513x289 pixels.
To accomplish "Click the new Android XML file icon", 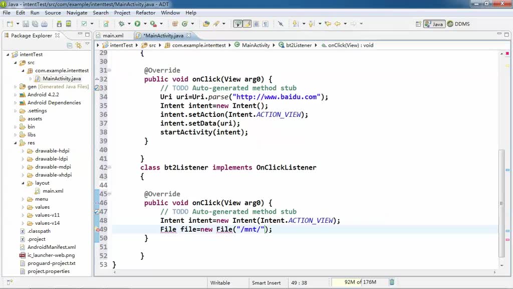I will tap(106, 24).
